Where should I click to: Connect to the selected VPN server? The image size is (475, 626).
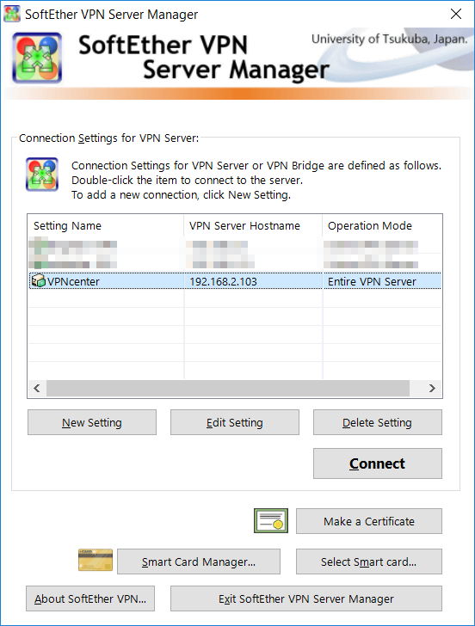[378, 463]
